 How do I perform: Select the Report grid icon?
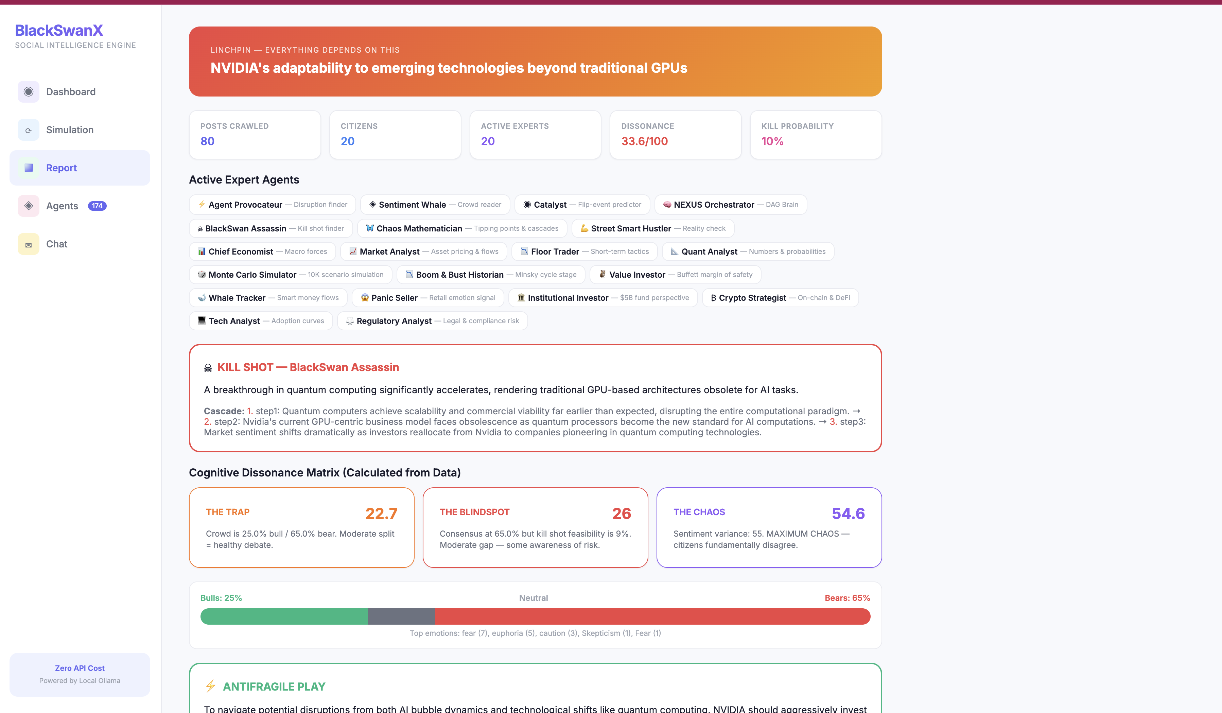(x=29, y=167)
